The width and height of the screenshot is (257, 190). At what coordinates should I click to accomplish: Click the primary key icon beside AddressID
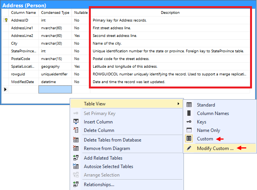[x=6, y=20]
